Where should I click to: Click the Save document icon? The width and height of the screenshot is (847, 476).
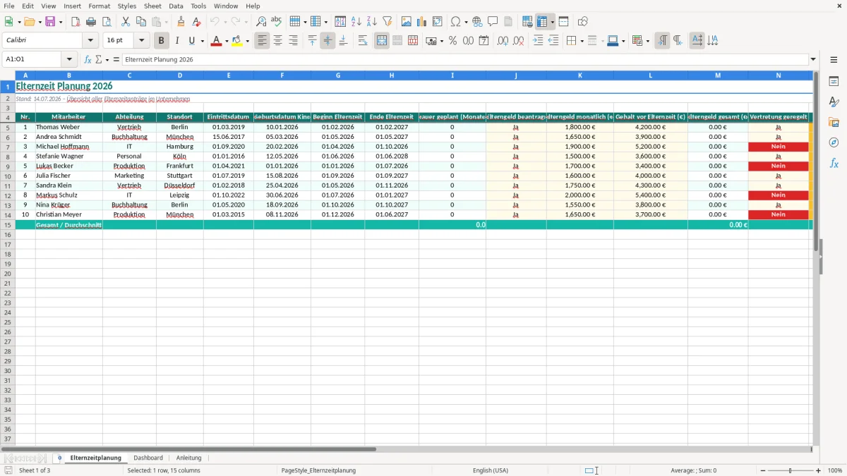(50, 22)
